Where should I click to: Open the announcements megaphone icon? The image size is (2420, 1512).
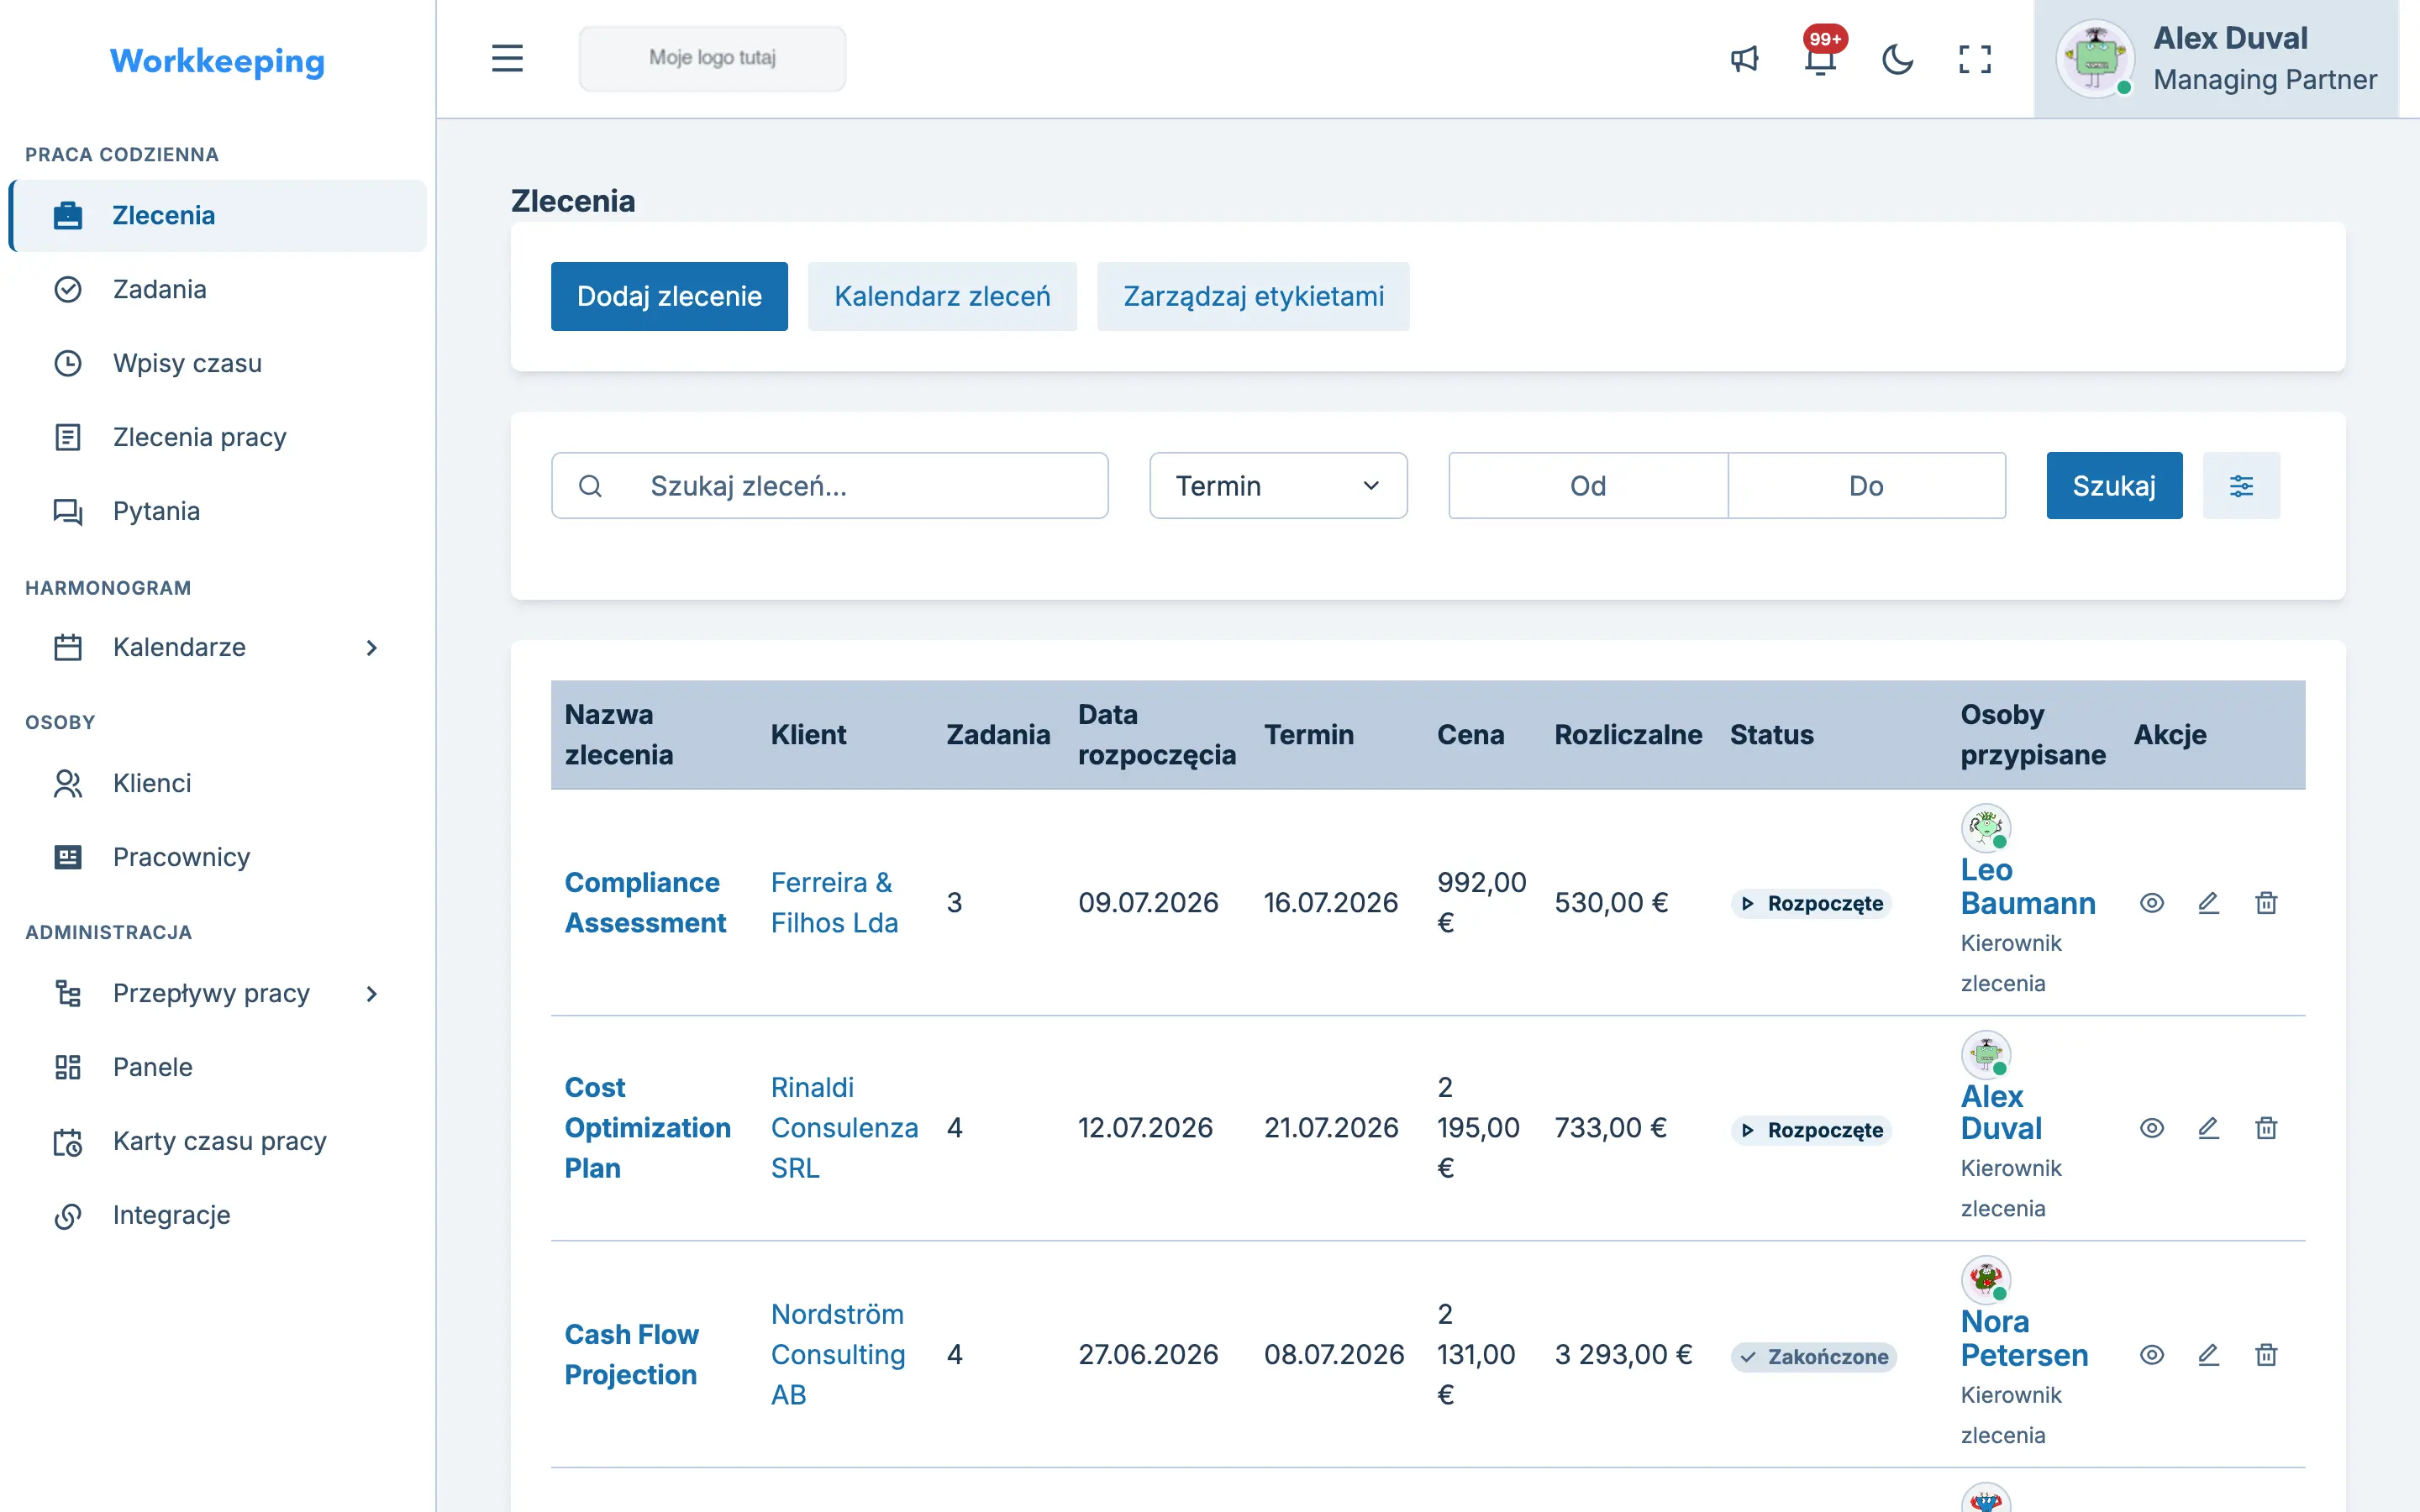pyautogui.click(x=1744, y=59)
